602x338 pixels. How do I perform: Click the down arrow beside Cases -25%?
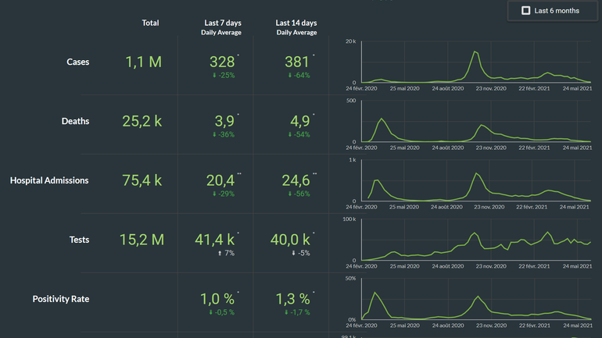214,76
